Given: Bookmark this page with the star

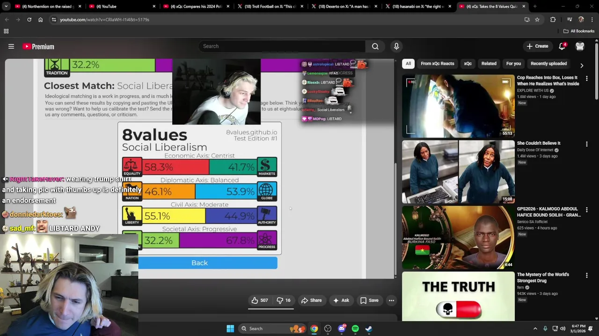Looking at the screenshot, I should (x=537, y=20).
